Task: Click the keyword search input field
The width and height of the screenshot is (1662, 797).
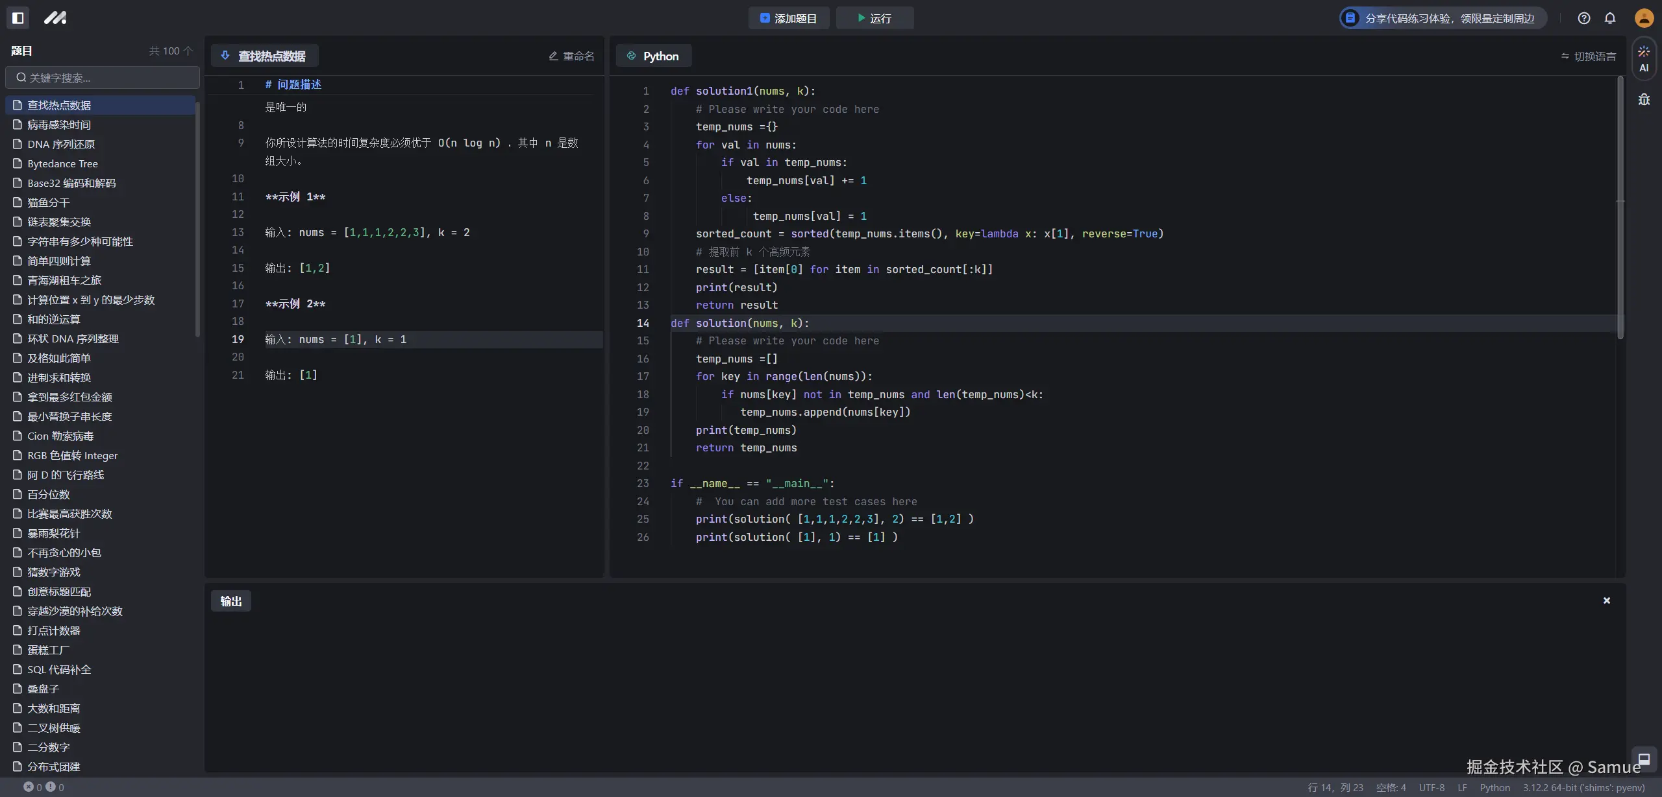Action: pos(103,78)
